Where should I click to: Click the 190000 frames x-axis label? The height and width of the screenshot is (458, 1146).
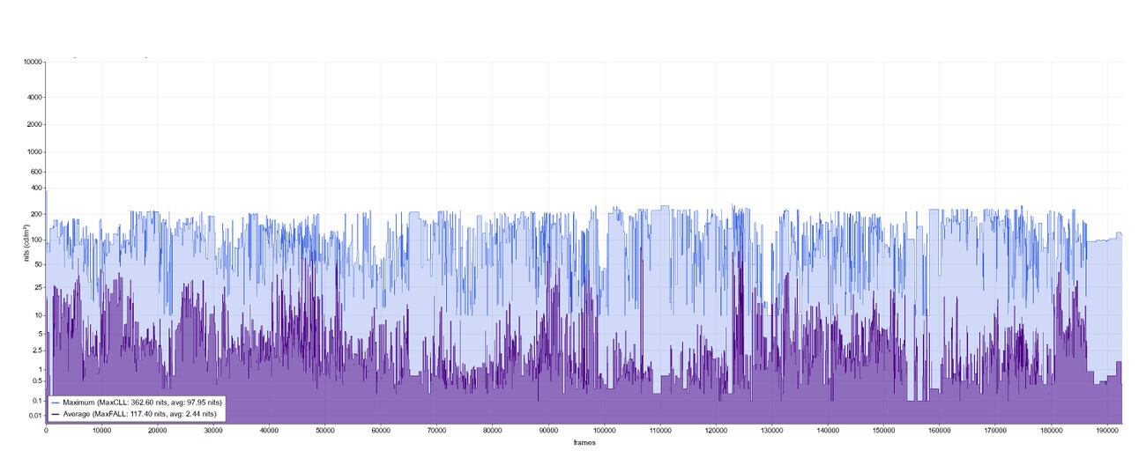tap(1107, 431)
